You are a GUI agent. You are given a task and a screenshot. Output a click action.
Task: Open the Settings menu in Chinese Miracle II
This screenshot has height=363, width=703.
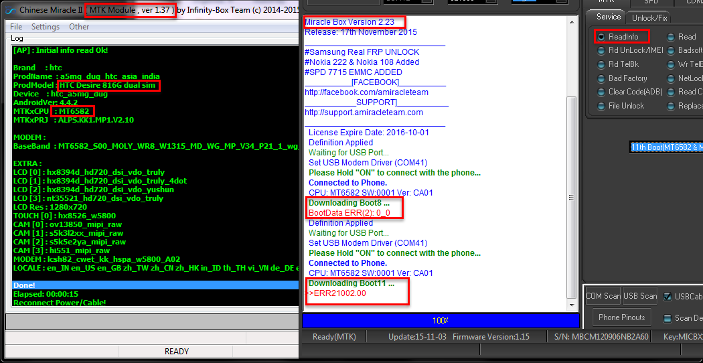(46, 27)
